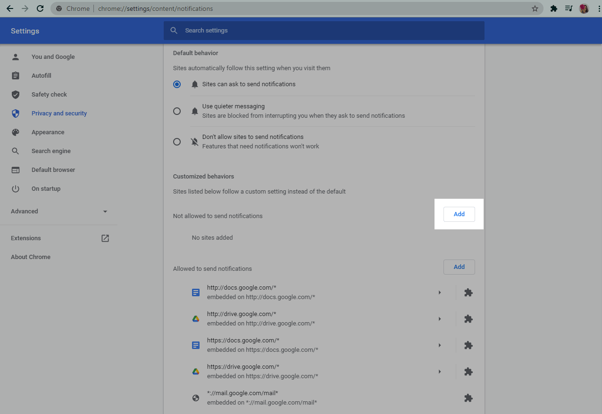Screen dimensions: 602x414
Task: Click extension icon for http://docs.google.com row
Action: [x=468, y=292]
